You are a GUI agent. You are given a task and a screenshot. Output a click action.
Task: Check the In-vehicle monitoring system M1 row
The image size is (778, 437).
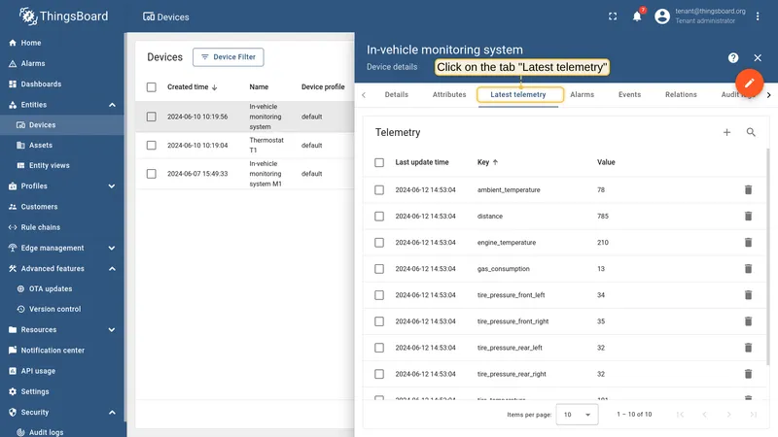tap(152, 174)
